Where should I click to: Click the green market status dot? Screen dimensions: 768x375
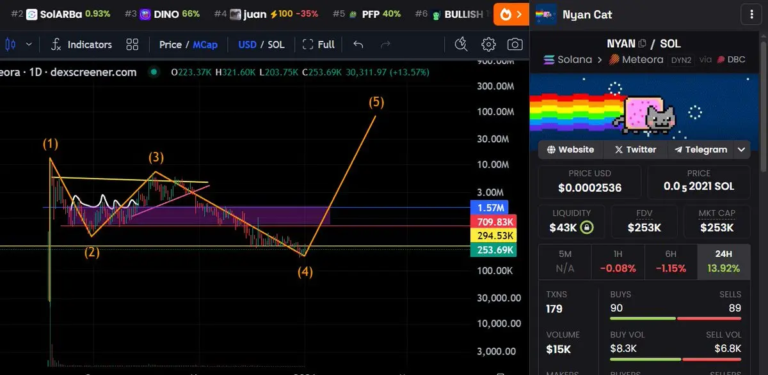pos(152,72)
